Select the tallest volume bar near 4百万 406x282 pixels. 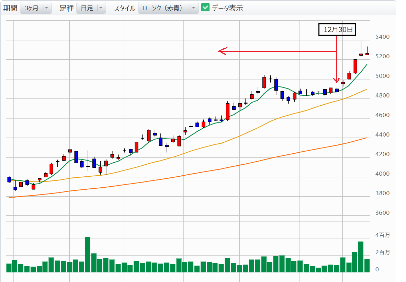coord(88,254)
